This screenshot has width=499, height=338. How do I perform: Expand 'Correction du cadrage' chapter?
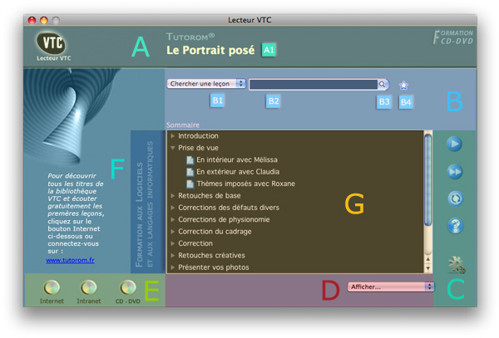click(172, 232)
